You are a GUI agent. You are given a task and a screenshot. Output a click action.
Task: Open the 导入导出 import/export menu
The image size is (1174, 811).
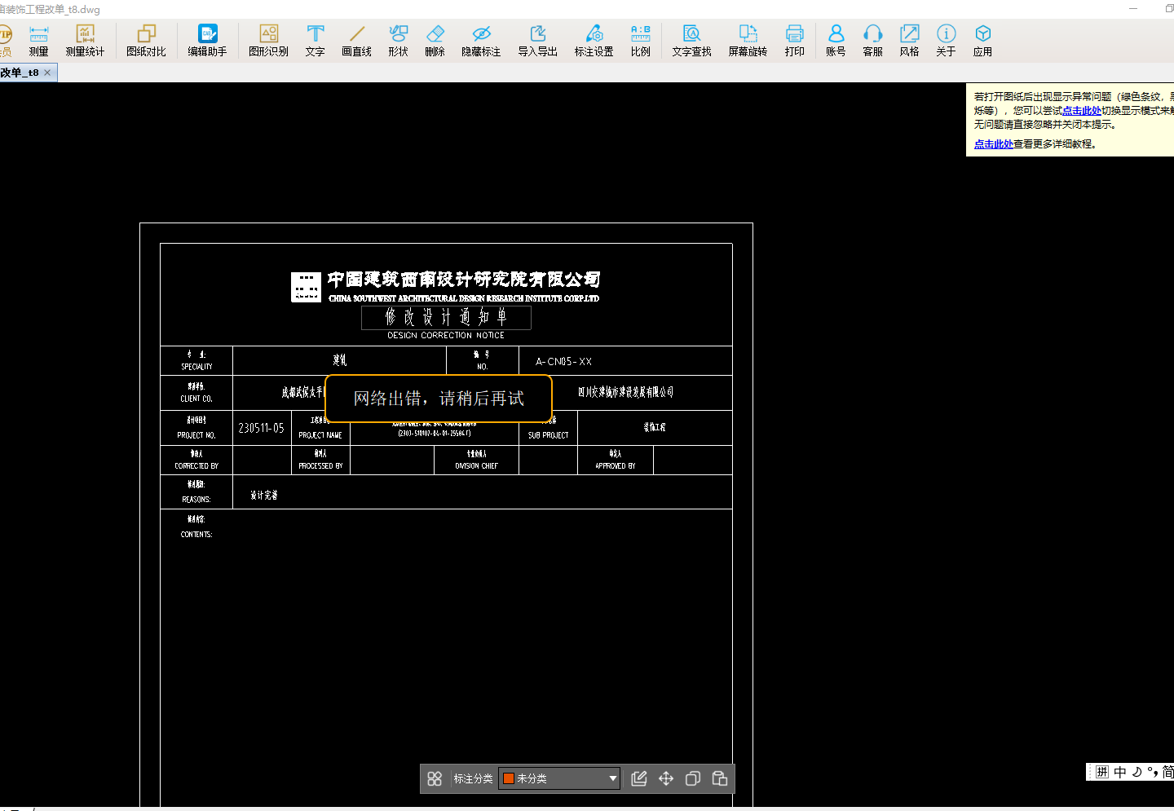(537, 40)
